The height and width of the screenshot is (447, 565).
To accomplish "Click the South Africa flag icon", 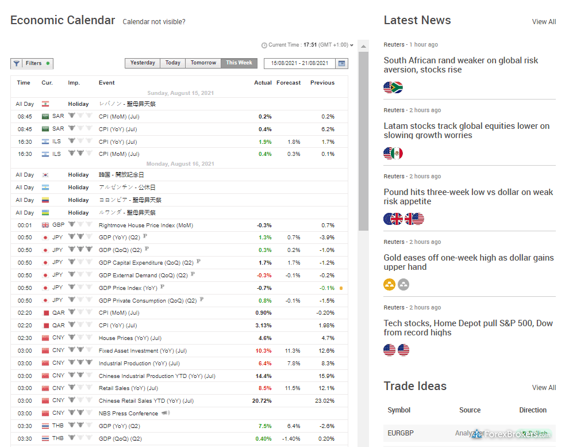I will click(x=397, y=87).
